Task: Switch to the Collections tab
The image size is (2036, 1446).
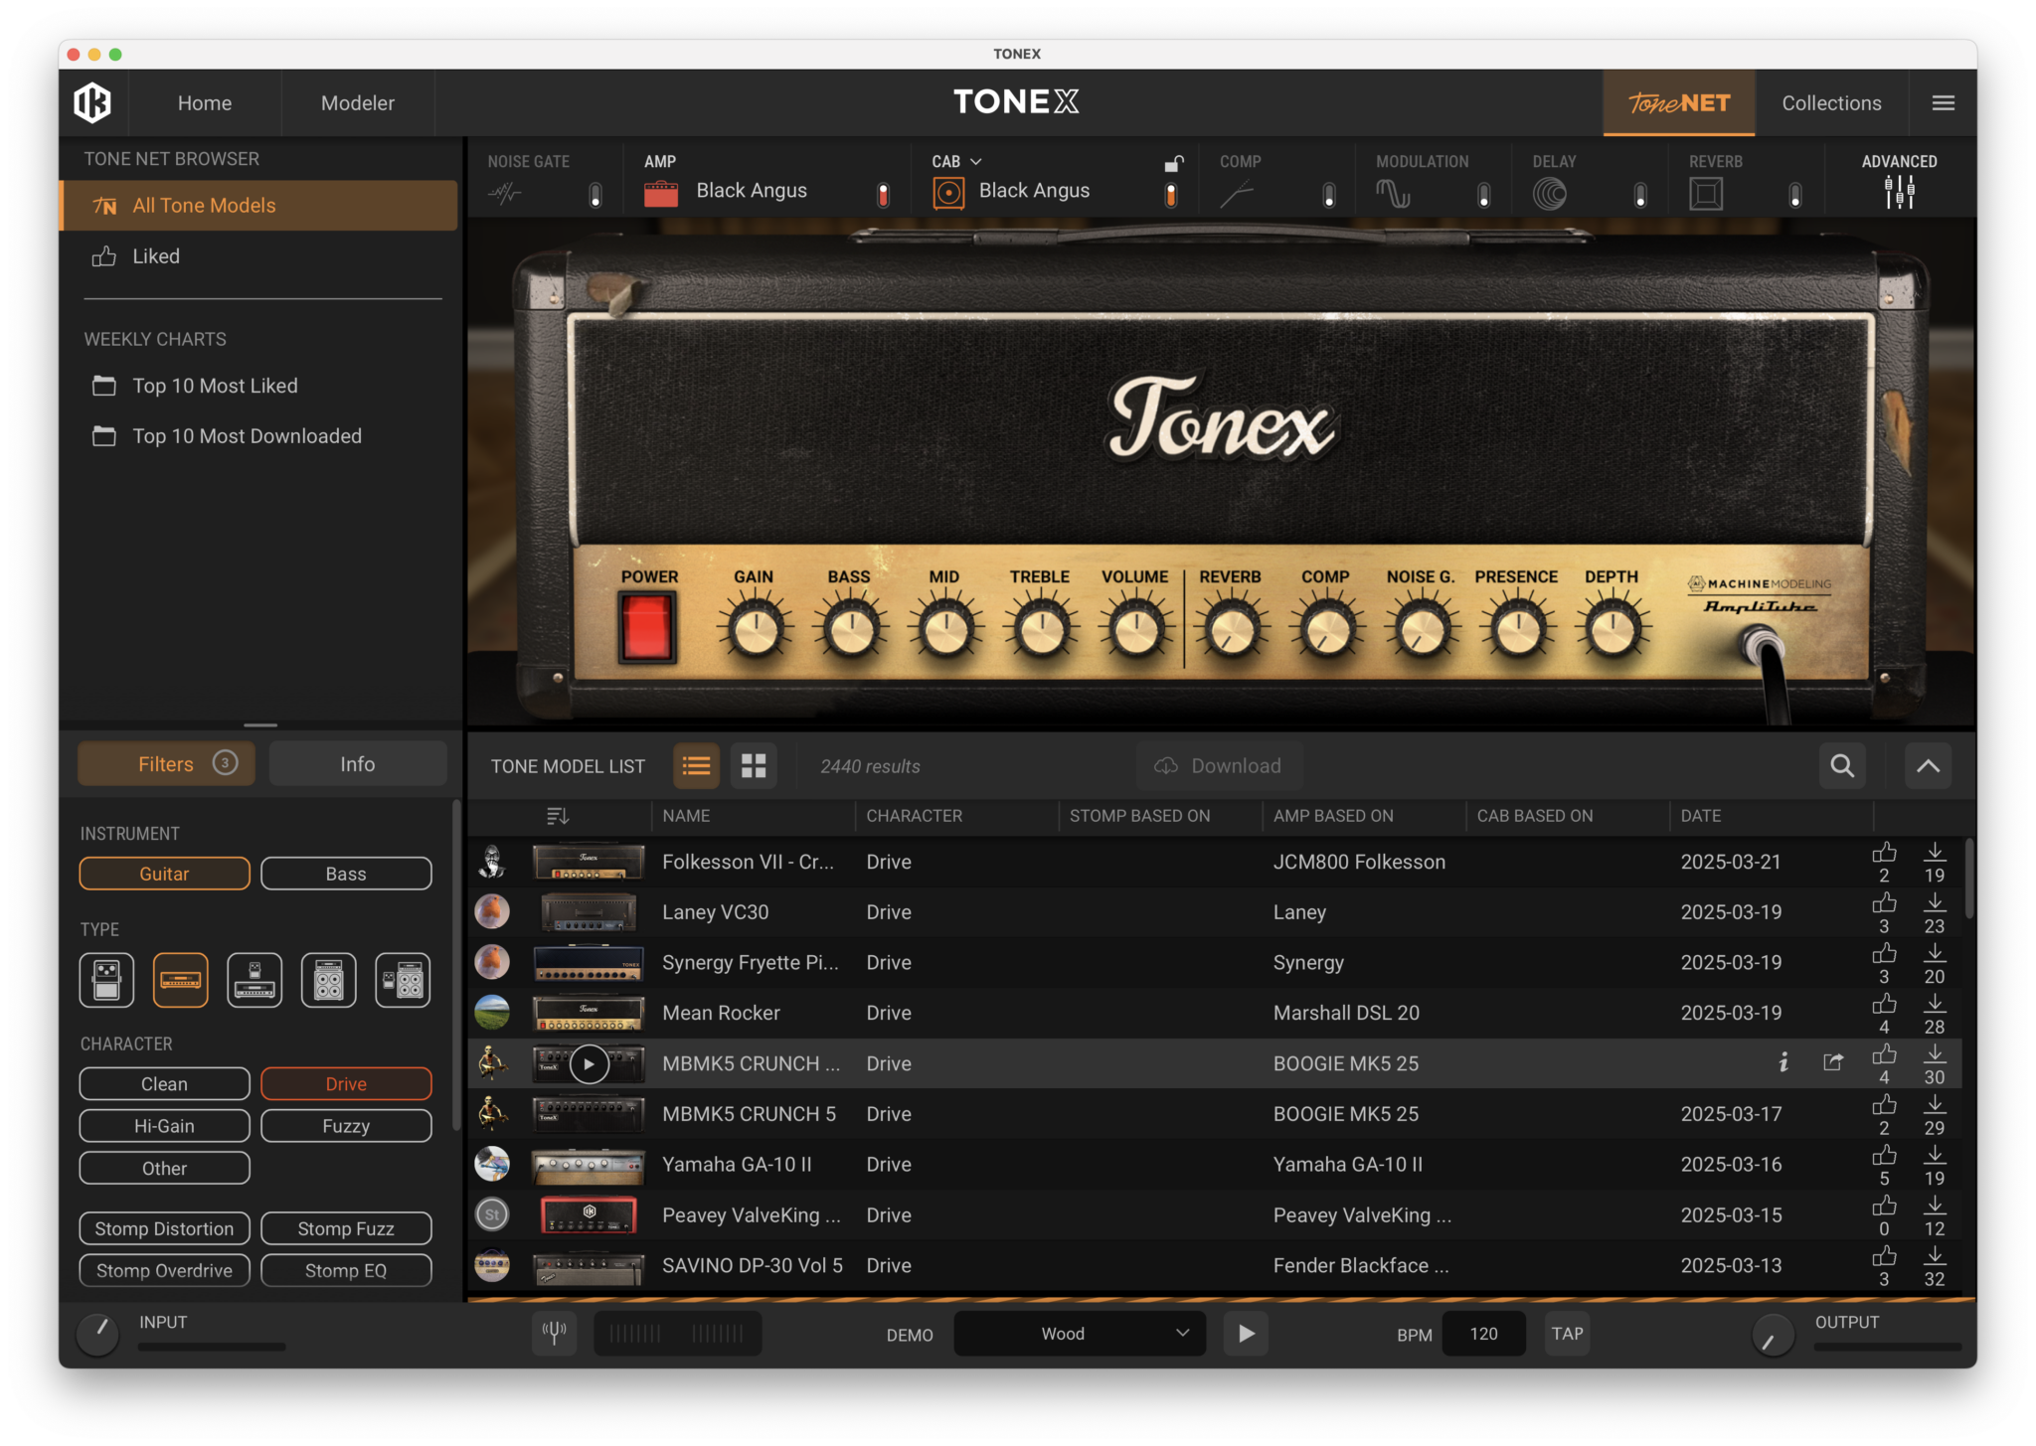Action: [x=1831, y=102]
